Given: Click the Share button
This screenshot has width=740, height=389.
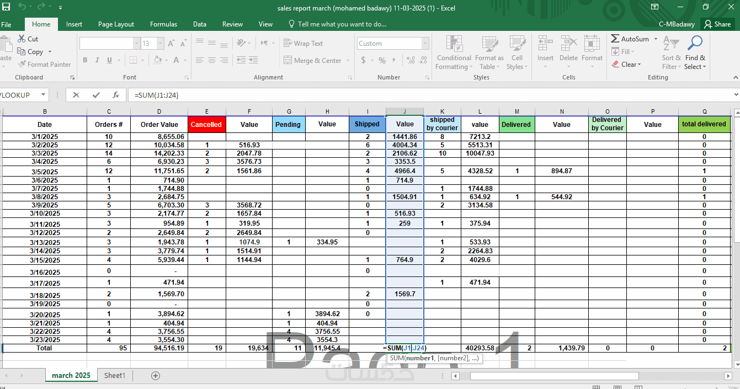Looking at the screenshot, I should click(x=717, y=24).
